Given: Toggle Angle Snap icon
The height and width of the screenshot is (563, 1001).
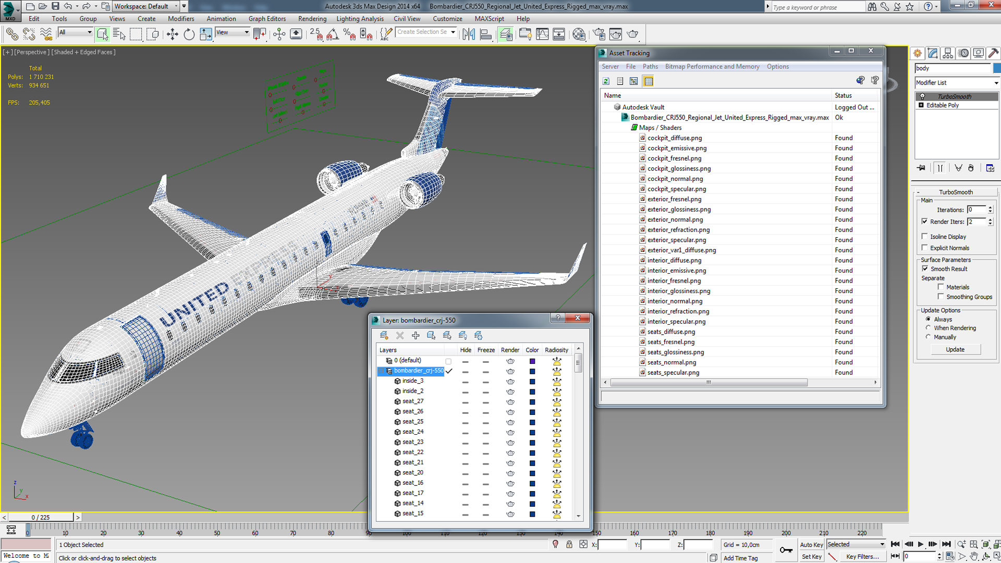Looking at the screenshot, I should pos(333,34).
